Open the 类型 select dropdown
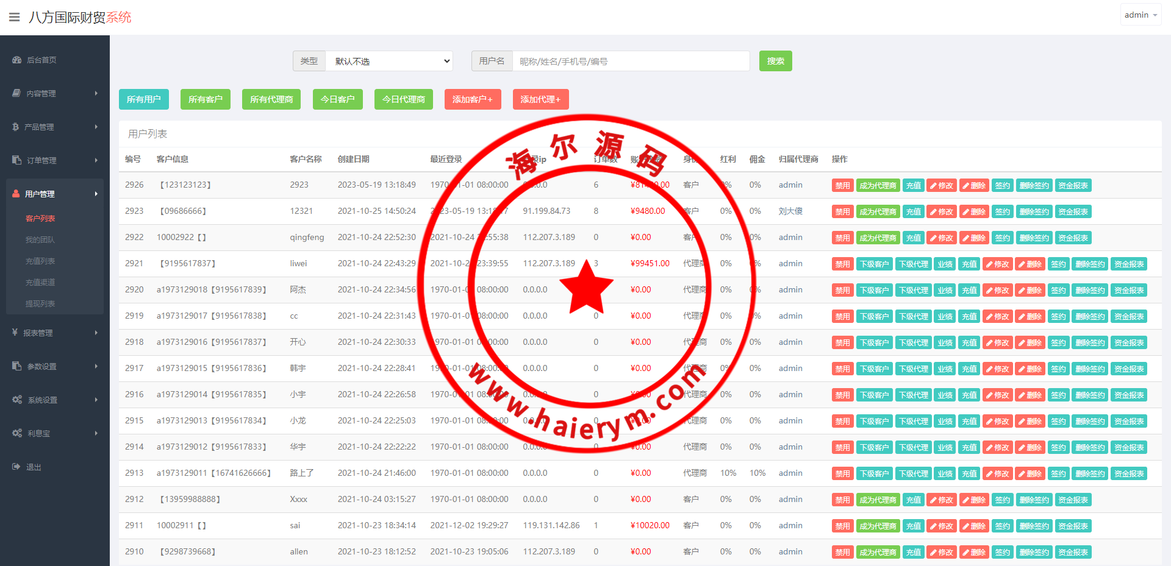This screenshot has height=566, width=1171. click(389, 61)
